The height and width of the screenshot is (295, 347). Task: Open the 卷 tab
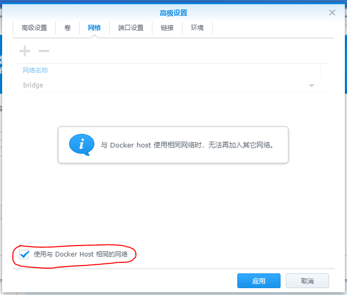tap(68, 28)
